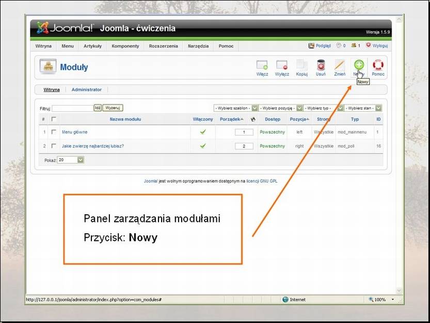Open the Wybierz stan dropdown
The width and height of the screenshot is (430, 323).
[x=363, y=108]
